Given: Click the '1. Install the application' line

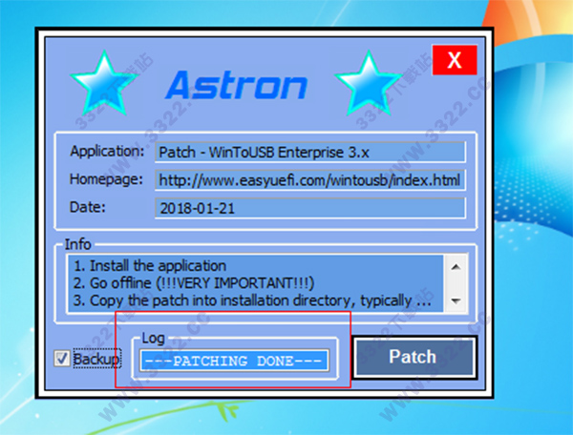Looking at the screenshot, I should [150, 265].
